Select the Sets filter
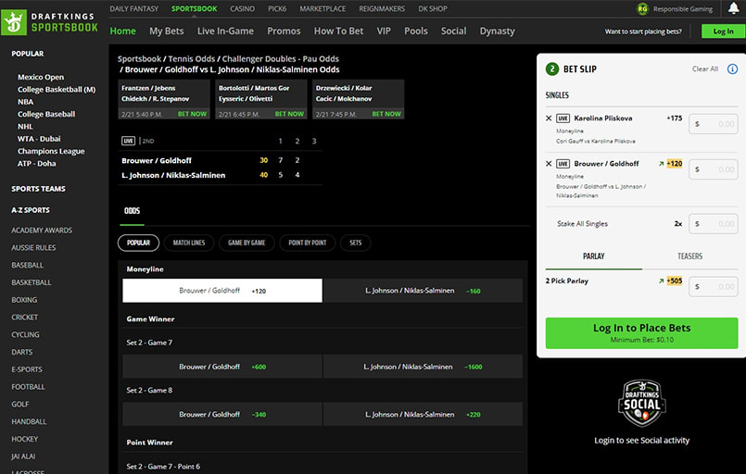Viewport: 746px width, 474px height. point(356,243)
